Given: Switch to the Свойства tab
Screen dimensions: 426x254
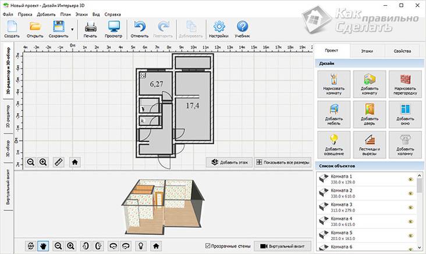Looking at the screenshot, I should point(402,51).
